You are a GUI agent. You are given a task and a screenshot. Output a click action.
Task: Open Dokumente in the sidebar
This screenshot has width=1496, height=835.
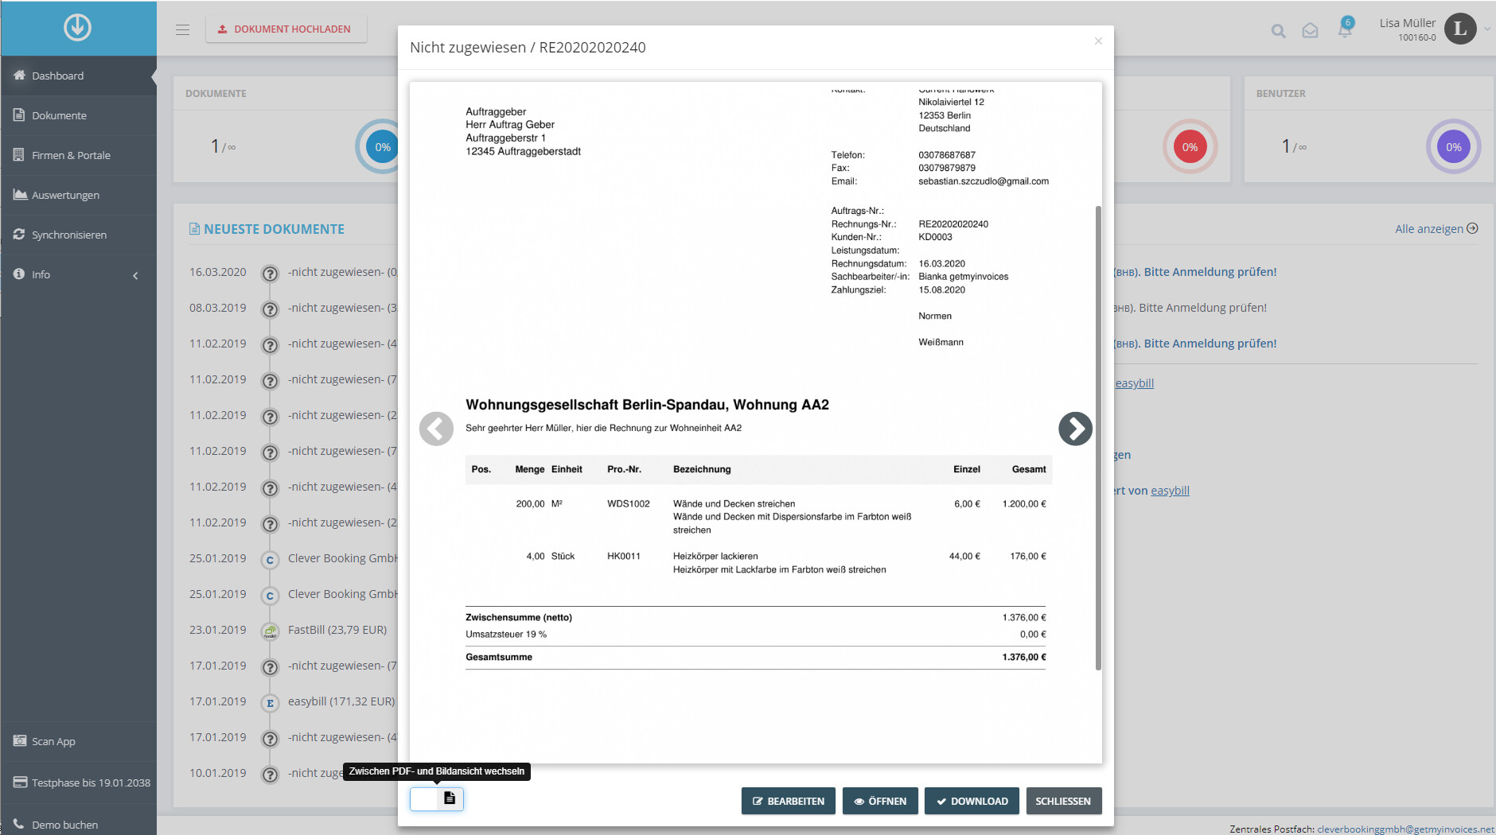[78, 115]
